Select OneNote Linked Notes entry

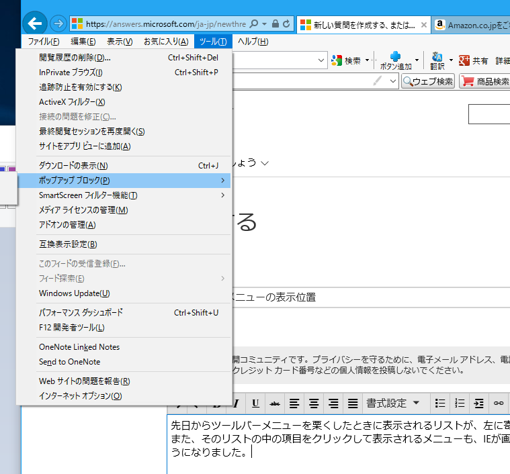tap(124, 347)
